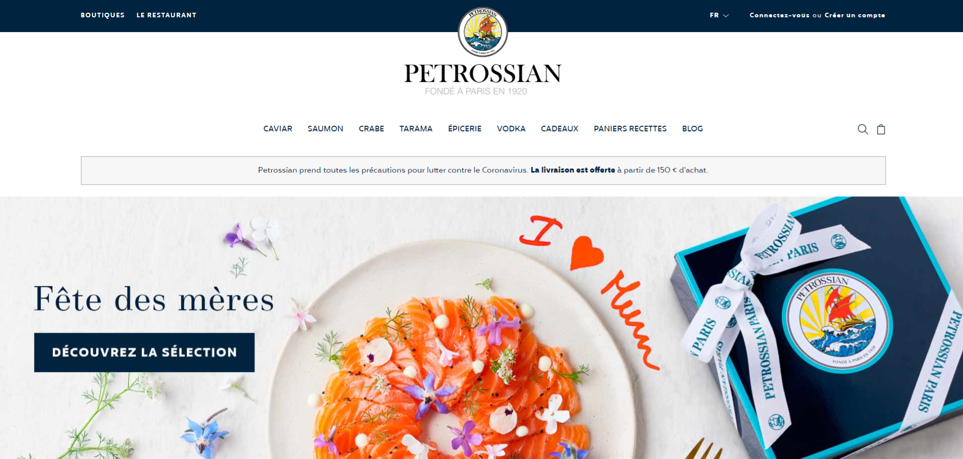Click DÉCOUVREZ LA SÉLECTION button

coord(144,353)
